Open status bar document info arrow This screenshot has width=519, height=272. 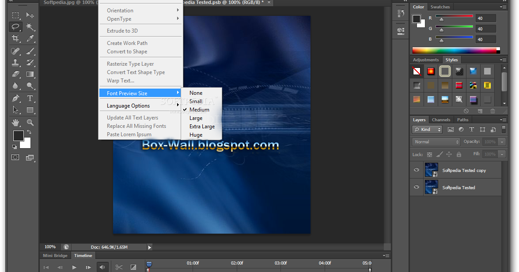(x=150, y=247)
